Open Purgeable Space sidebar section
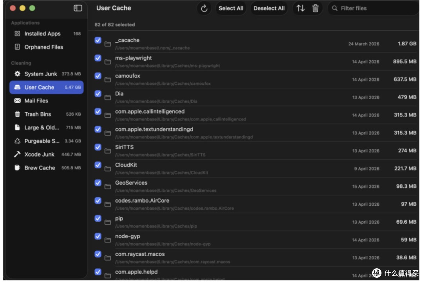 [x=46, y=141]
